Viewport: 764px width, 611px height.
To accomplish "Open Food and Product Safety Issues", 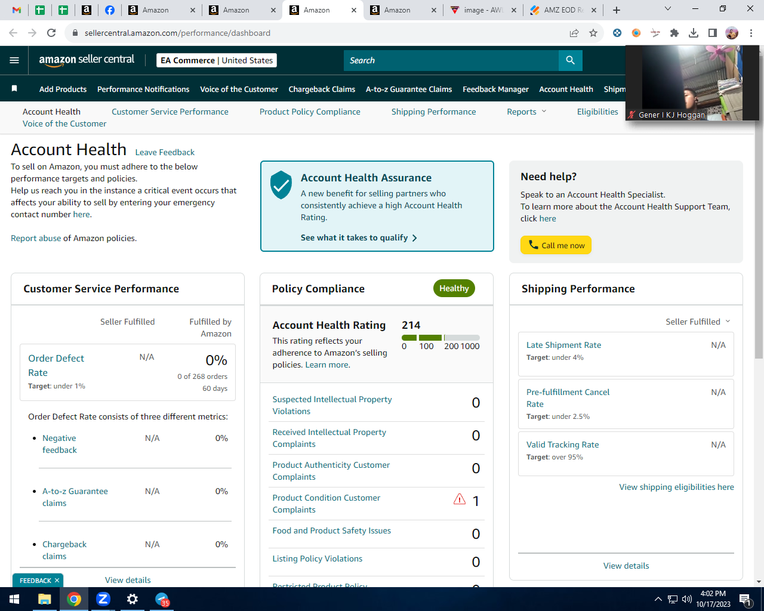I will pyautogui.click(x=331, y=530).
